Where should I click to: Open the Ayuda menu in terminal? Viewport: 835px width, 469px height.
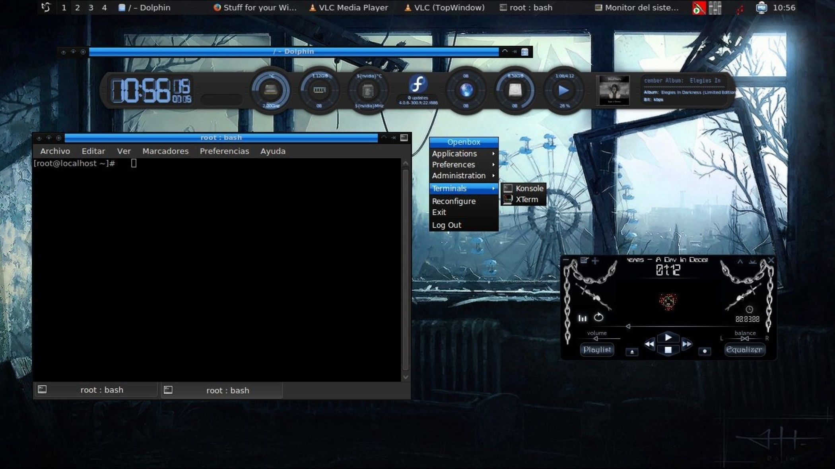(x=273, y=151)
